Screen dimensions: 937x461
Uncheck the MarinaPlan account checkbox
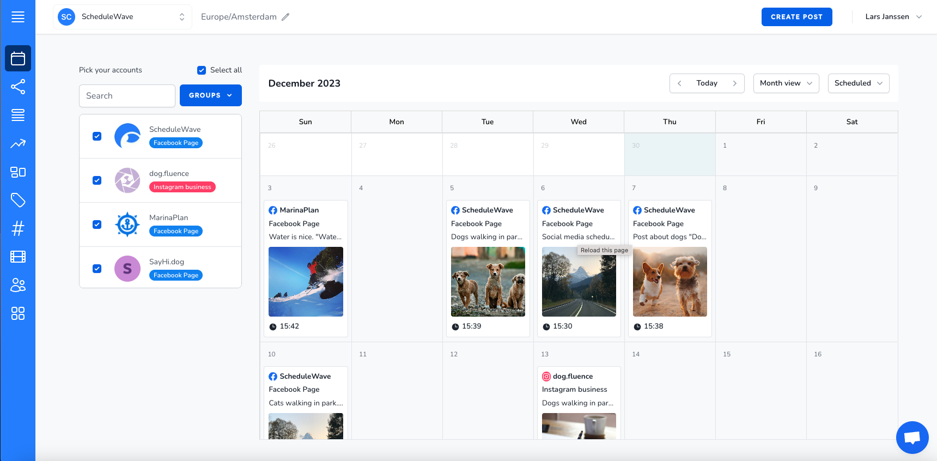click(97, 225)
